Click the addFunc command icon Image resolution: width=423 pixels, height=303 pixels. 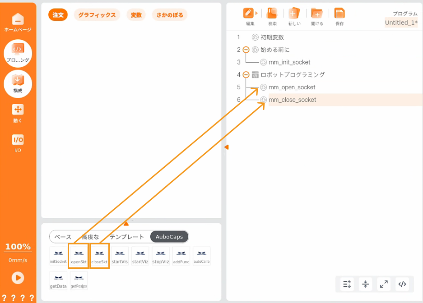point(181,256)
